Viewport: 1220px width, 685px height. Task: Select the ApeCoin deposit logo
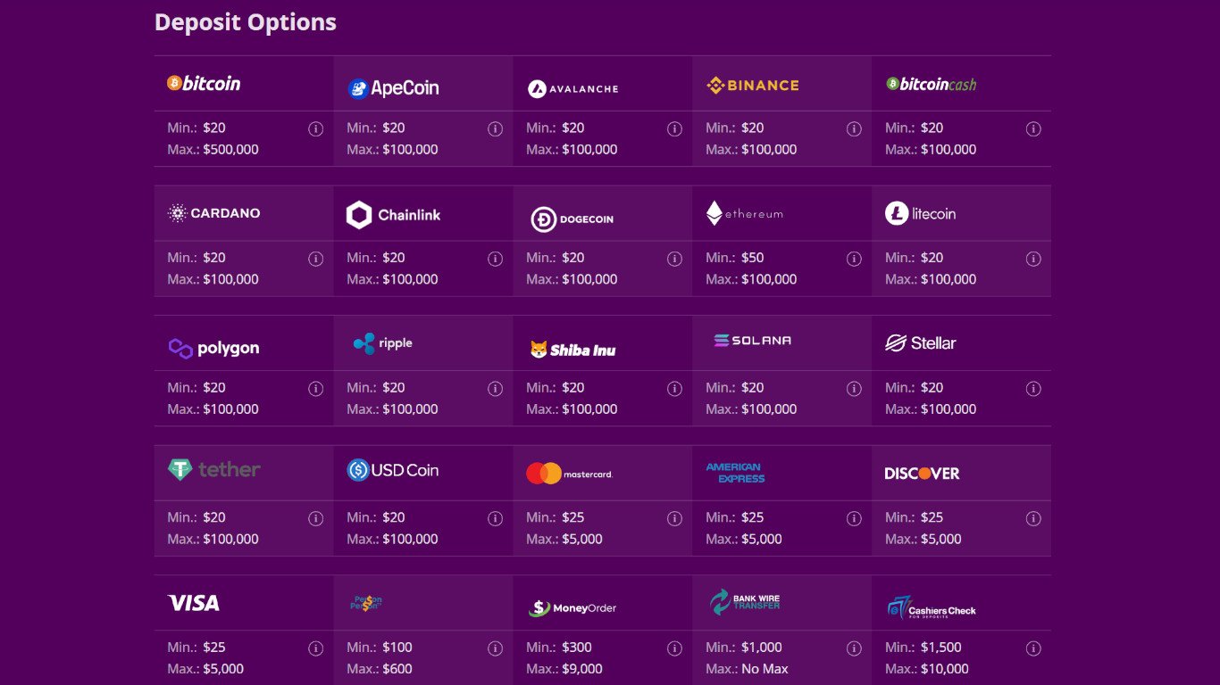point(393,88)
